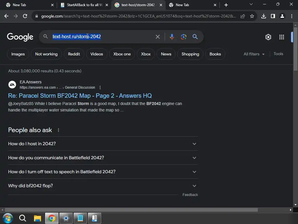The height and width of the screenshot is (224, 298).
Task: Switch to News results
Action: [166, 54]
